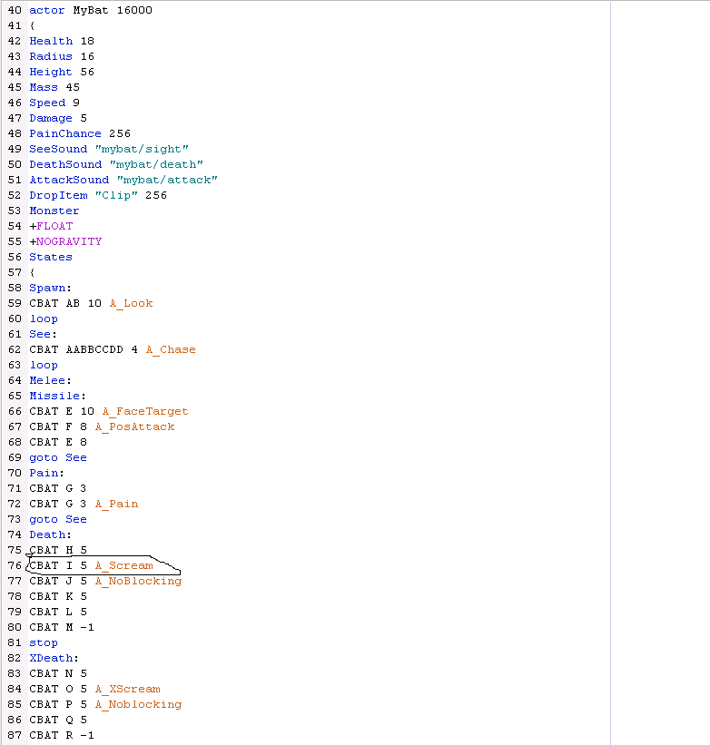710x745 pixels.
Task: Click 'loop' on line 60
Action: pos(44,319)
